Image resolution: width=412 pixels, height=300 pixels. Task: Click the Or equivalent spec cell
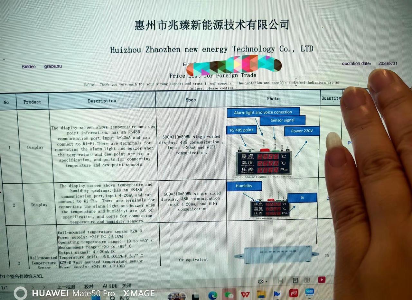(x=193, y=259)
